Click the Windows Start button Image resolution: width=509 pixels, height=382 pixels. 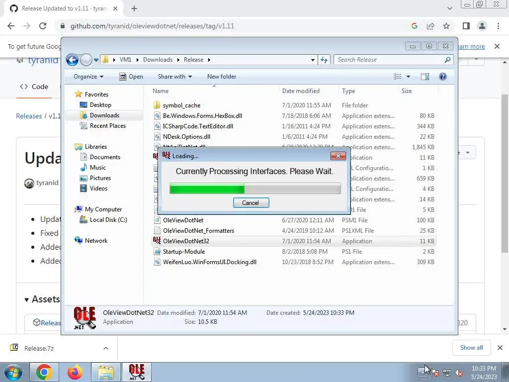(13, 372)
